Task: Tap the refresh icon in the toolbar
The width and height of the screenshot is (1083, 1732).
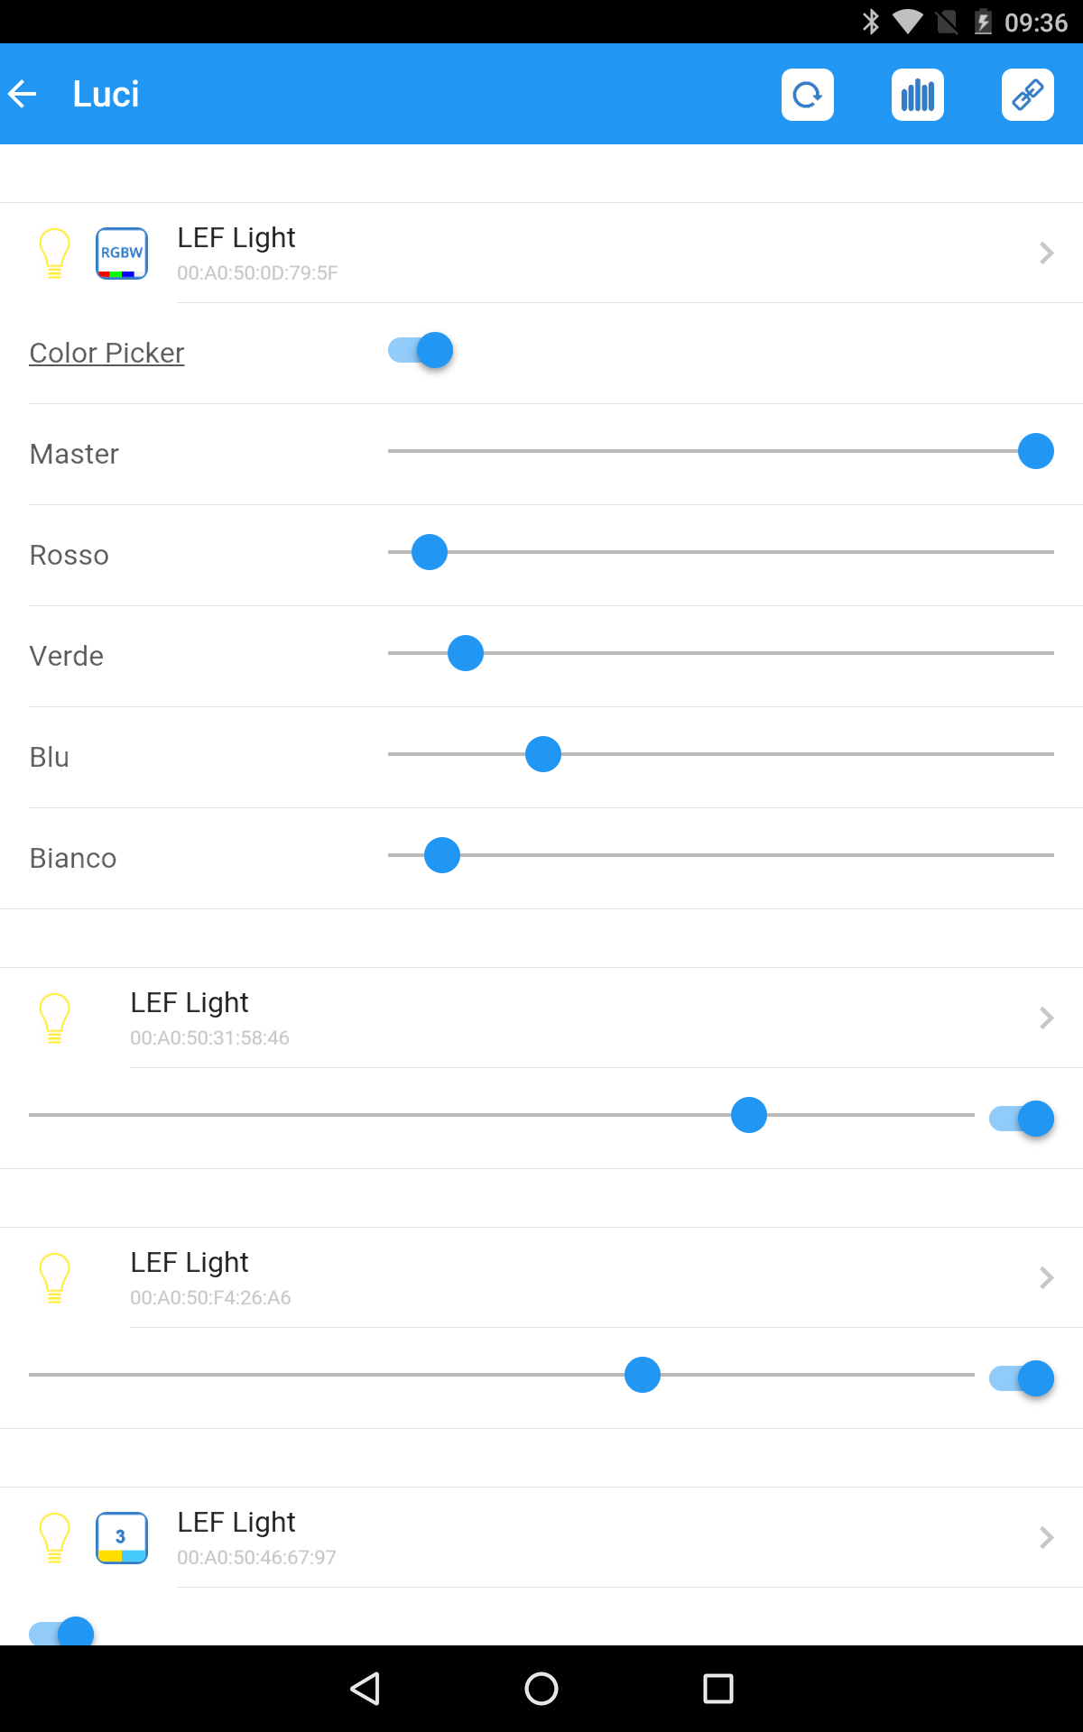Action: pyautogui.click(x=807, y=94)
